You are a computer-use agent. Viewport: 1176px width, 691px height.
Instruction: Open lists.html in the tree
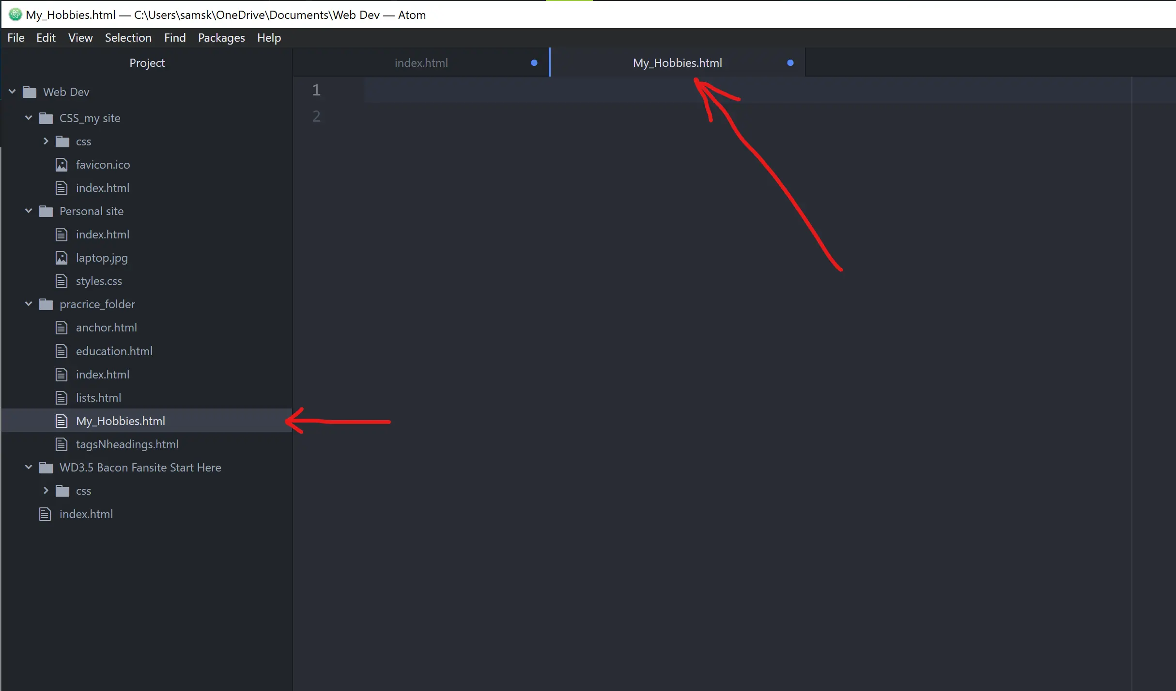(98, 398)
